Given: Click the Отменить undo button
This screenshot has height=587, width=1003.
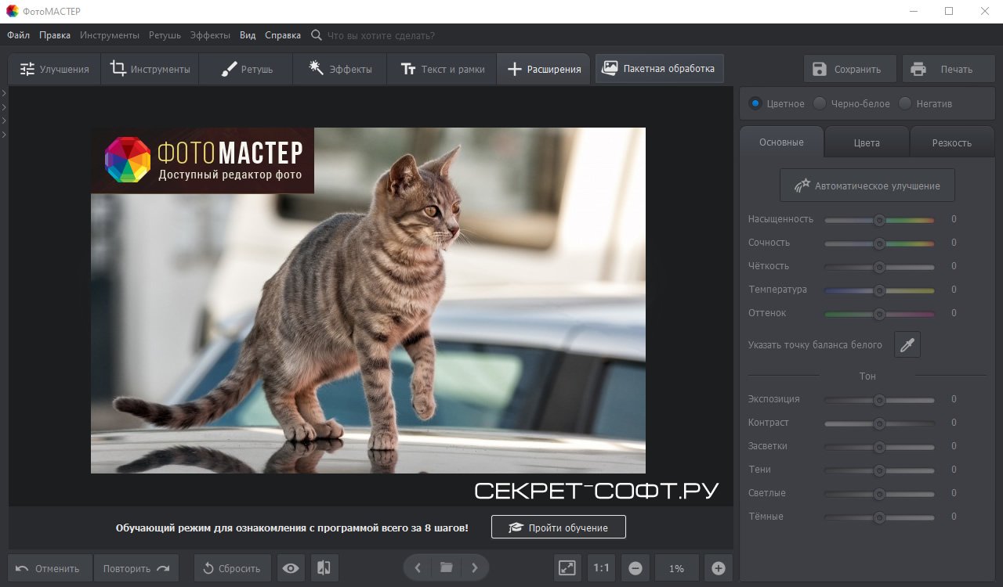Looking at the screenshot, I should (50, 568).
